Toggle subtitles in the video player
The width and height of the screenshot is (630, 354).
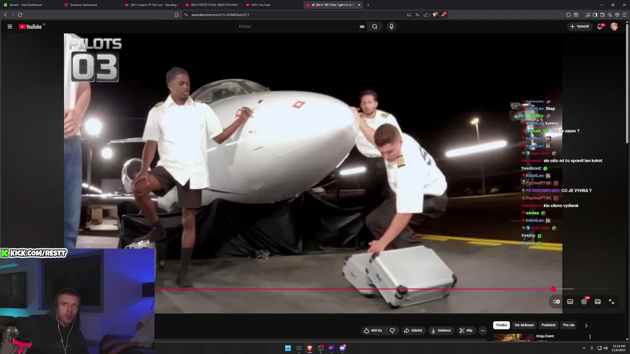click(570, 301)
